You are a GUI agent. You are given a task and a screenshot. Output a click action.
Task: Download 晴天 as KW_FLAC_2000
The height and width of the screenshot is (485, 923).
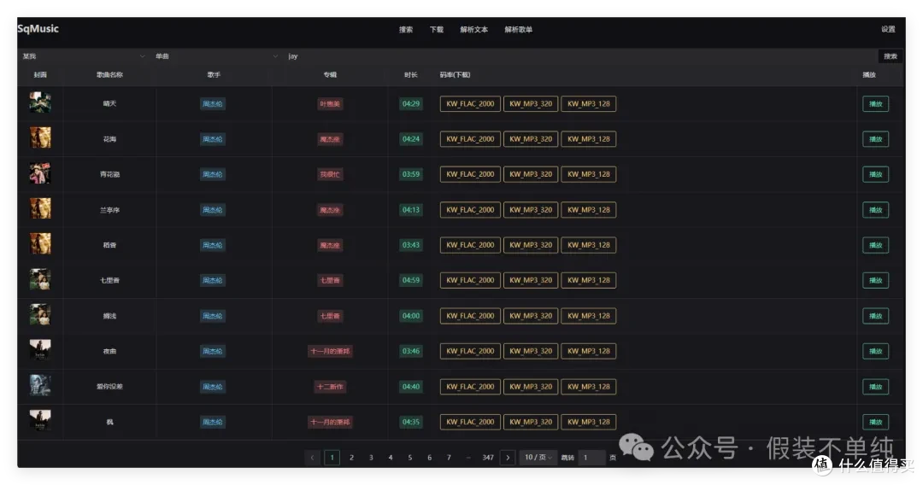tap(470, 104)
